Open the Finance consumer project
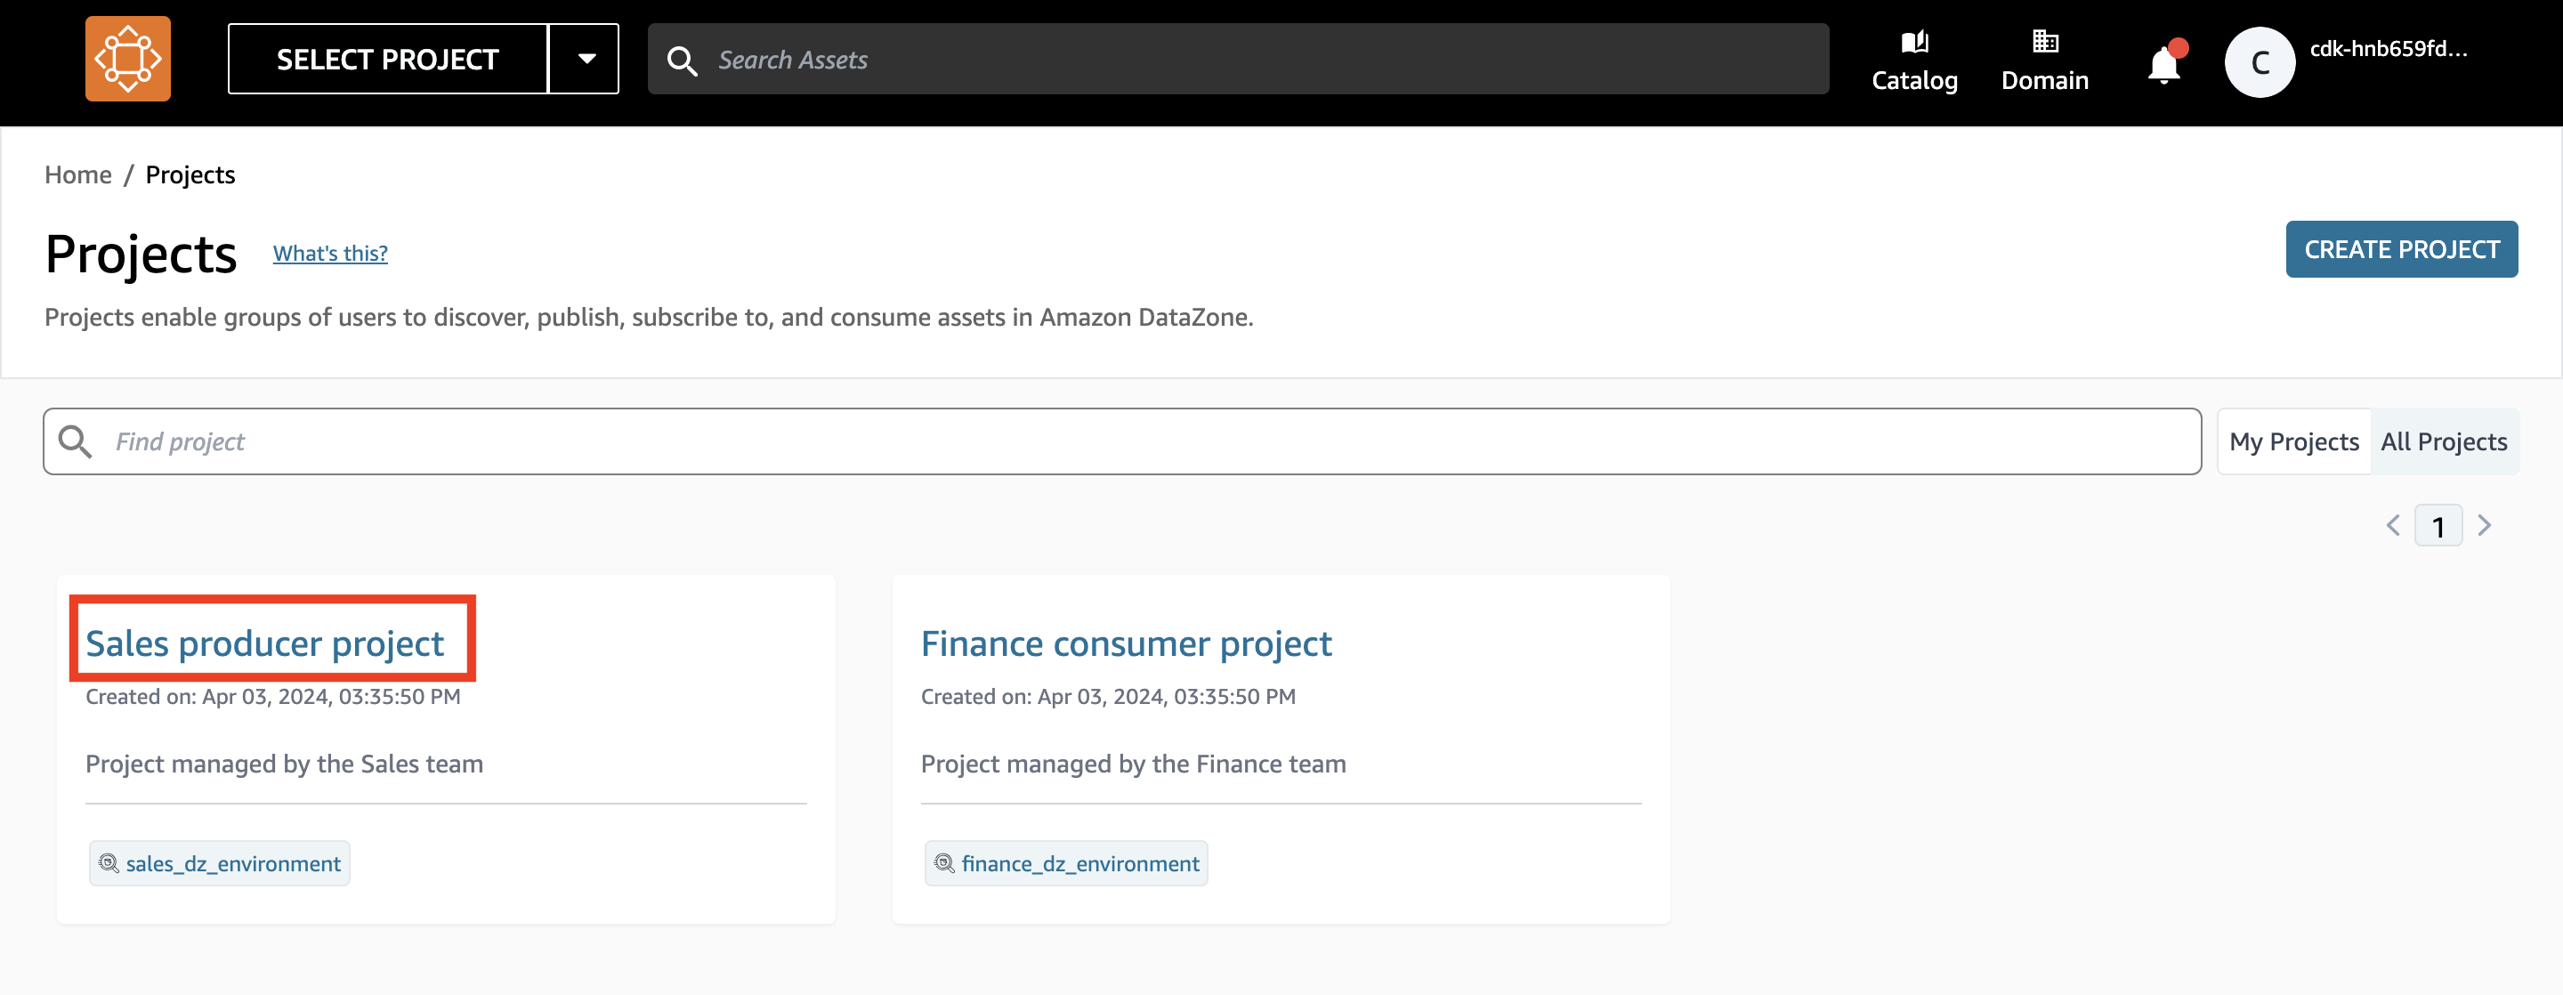The image size is (2563, 995). click(1125, 643)
